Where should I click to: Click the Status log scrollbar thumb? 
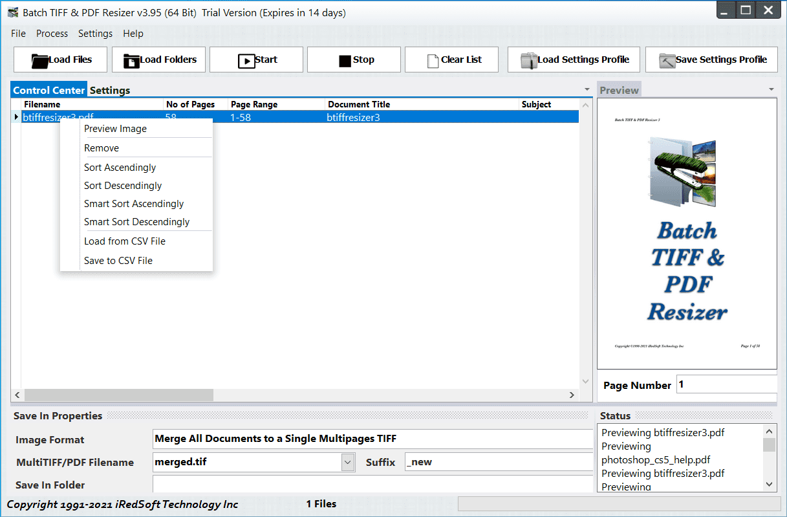(769, 445)
